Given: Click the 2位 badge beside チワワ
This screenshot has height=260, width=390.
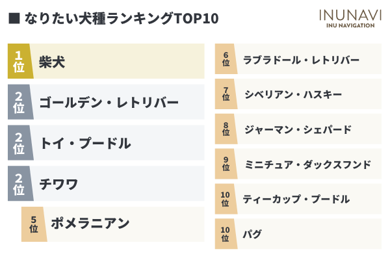Looking at the screenshot, I should click(x=19, y=183).
